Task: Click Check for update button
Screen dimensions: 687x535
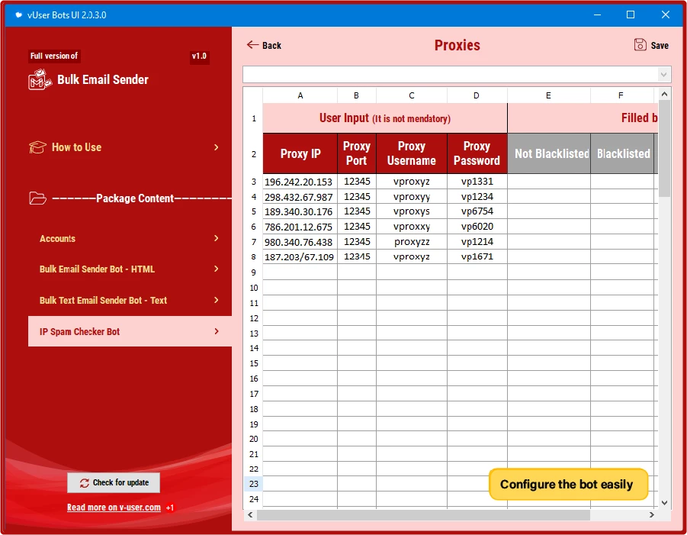Action: (x=114, y=483)
